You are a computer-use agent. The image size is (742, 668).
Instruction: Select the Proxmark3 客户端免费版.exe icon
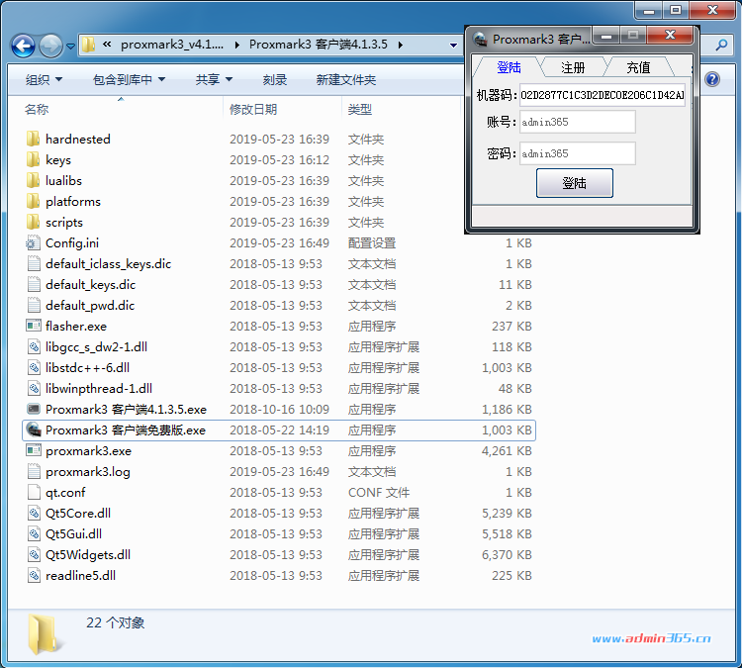pyautogui.click(x=34, y=429)
